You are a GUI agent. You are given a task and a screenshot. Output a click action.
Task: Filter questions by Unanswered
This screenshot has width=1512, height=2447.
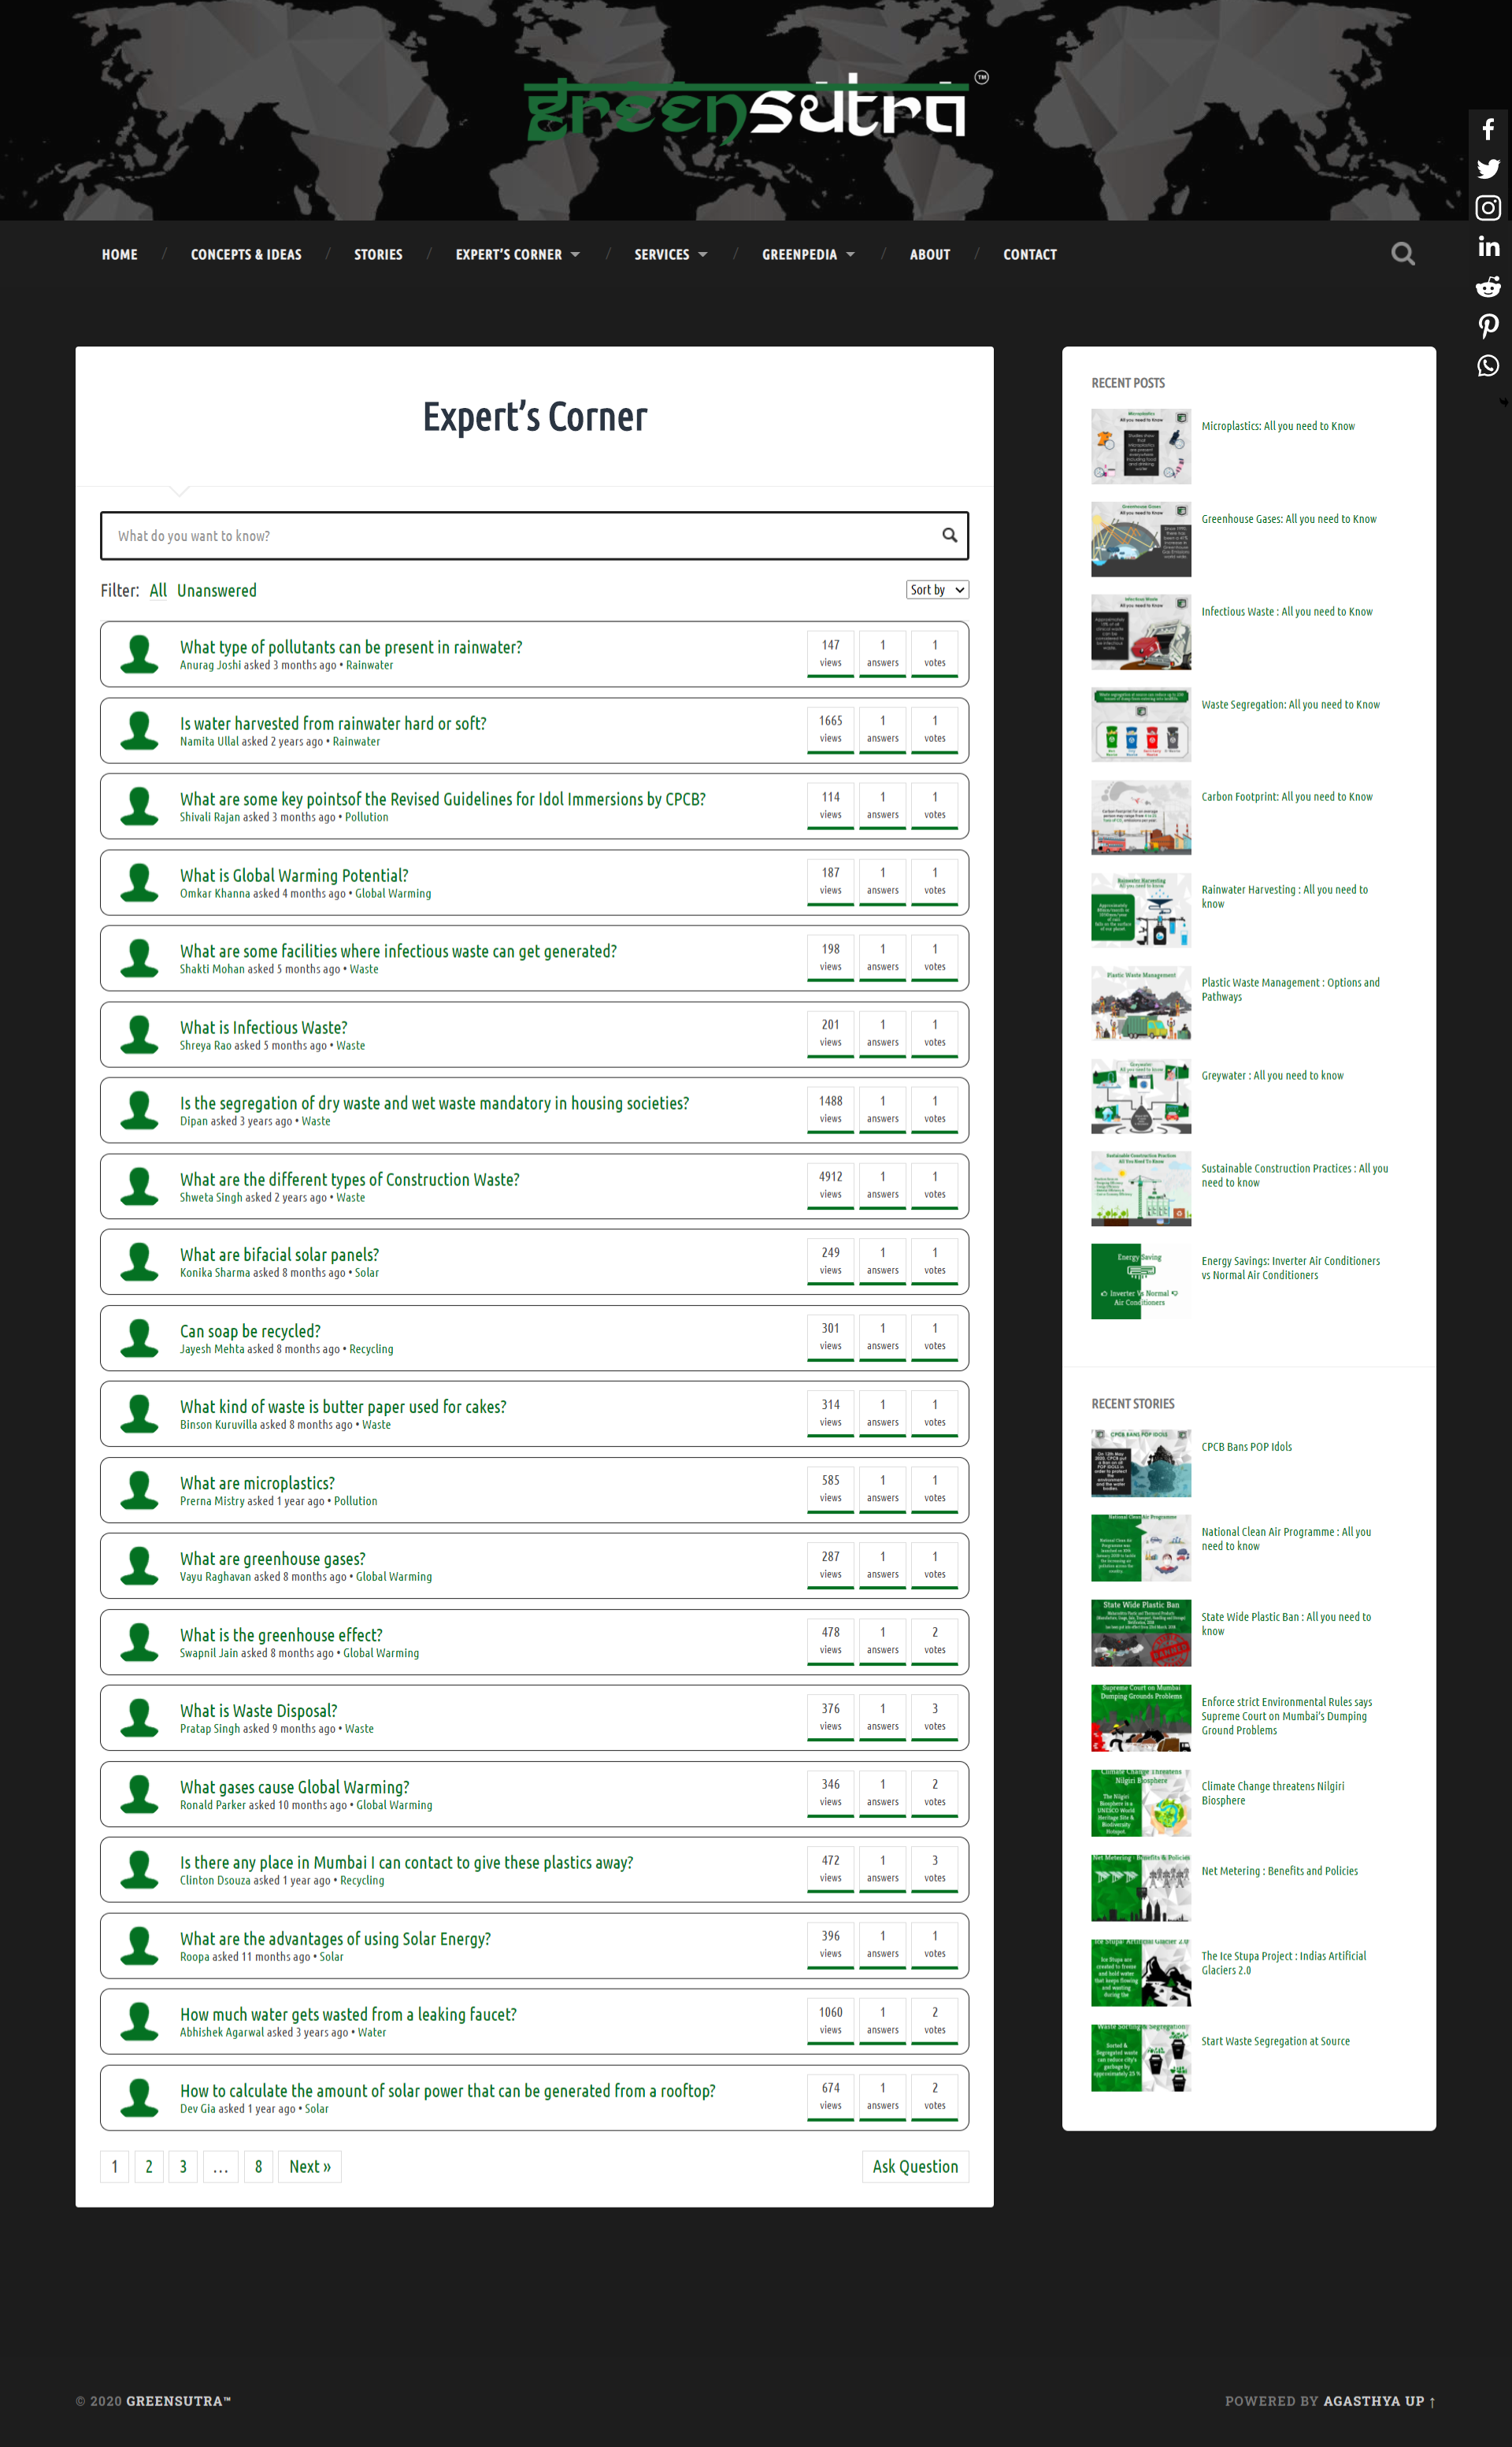(x=216, y=591)
